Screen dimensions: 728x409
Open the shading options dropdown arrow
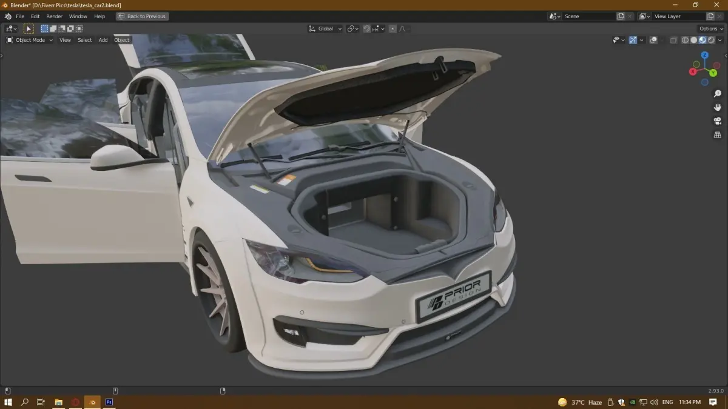[720, 40]
